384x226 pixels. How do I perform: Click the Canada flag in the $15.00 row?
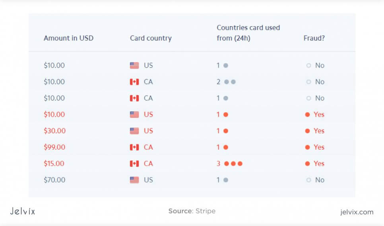click(x=134, y=164)
